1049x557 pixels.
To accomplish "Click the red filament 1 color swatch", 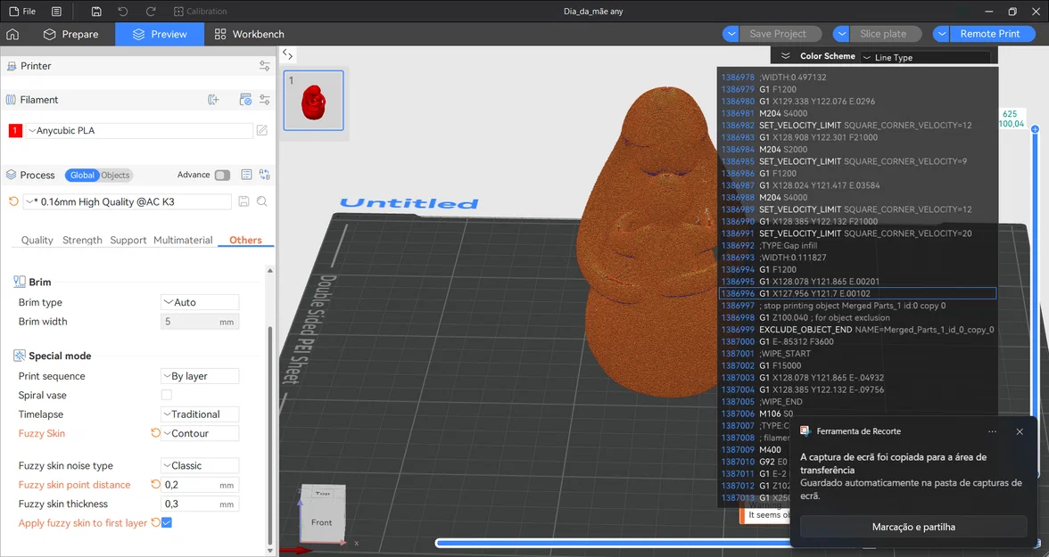I will [15, 130].
